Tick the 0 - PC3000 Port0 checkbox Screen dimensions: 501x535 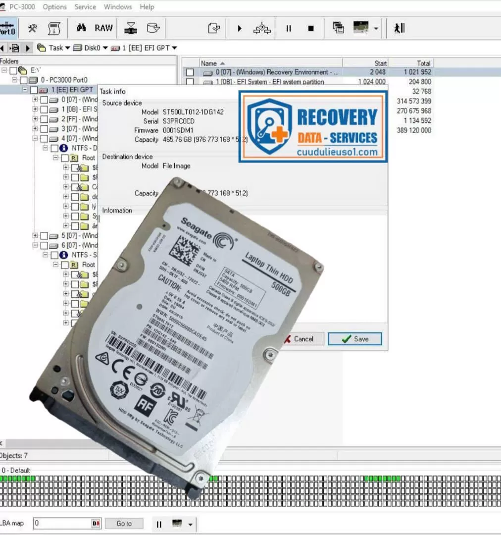pyautogui.click(x=24, y=80)
